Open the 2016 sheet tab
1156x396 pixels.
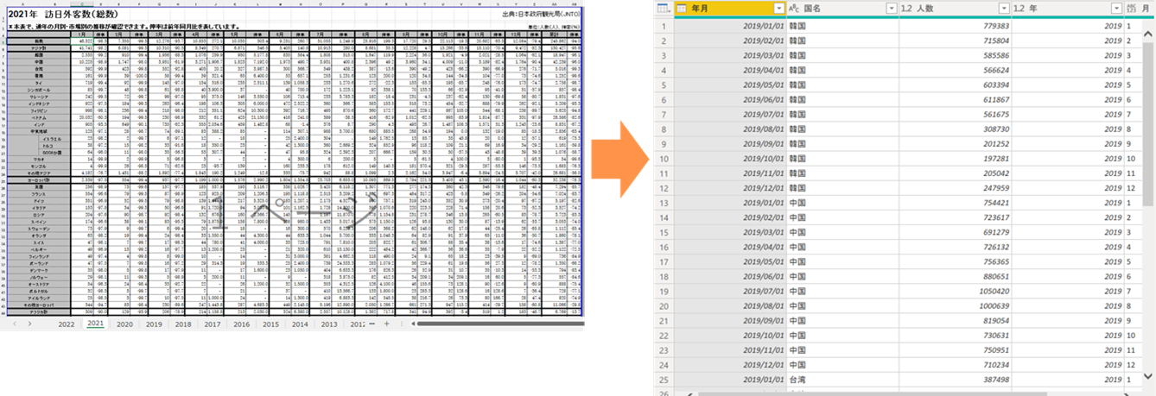coord(241,324)
